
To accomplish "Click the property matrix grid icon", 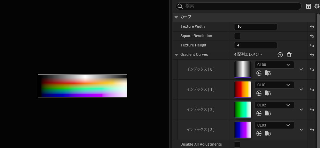I will tap(309, 6).
